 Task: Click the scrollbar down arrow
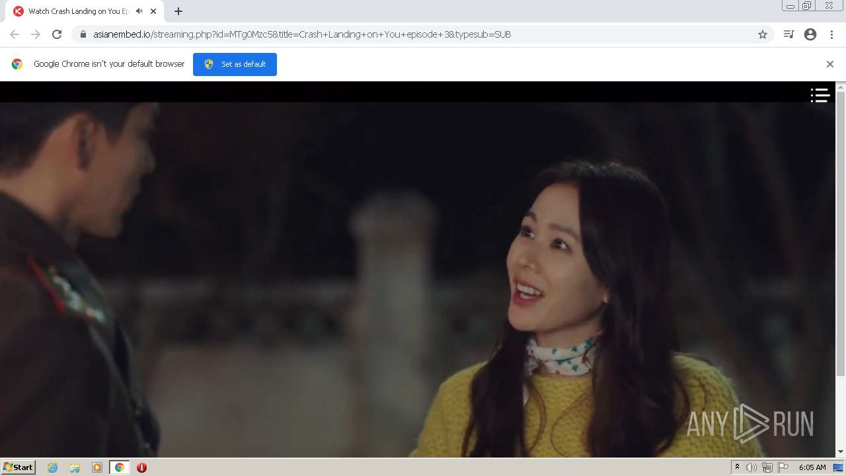pyautogui.click(x=841, y=452)
